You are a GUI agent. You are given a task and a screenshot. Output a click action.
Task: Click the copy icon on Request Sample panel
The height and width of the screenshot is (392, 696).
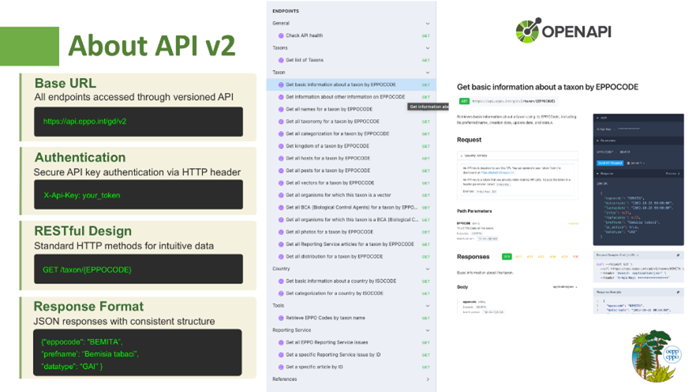tap(678, 256)
